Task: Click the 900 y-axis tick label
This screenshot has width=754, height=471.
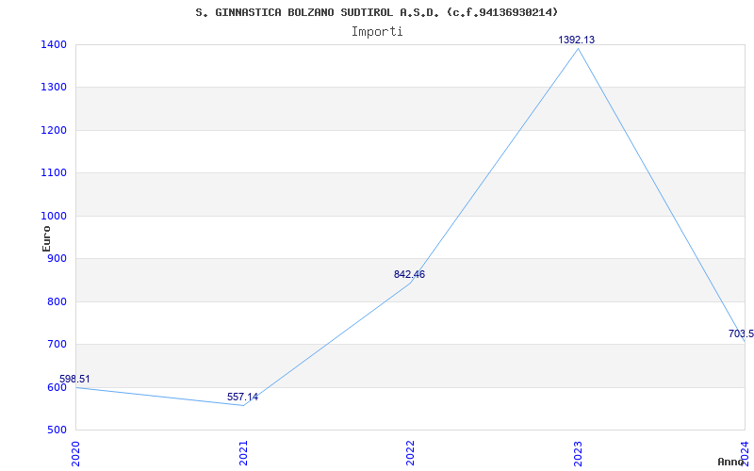Action: (57, 258)
